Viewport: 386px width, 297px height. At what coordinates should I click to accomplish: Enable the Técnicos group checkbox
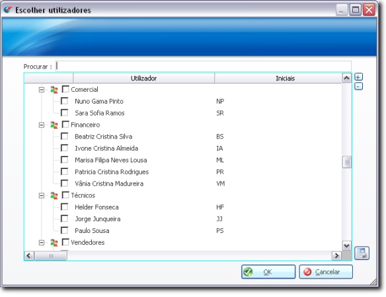coord(65,195)
